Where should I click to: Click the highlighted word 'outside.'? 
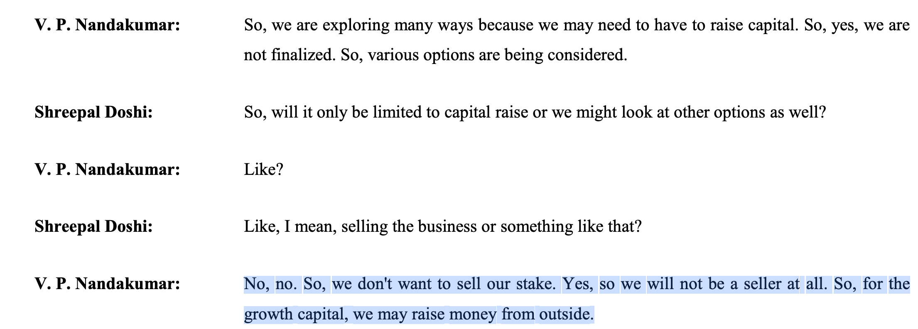pos(567,314)
